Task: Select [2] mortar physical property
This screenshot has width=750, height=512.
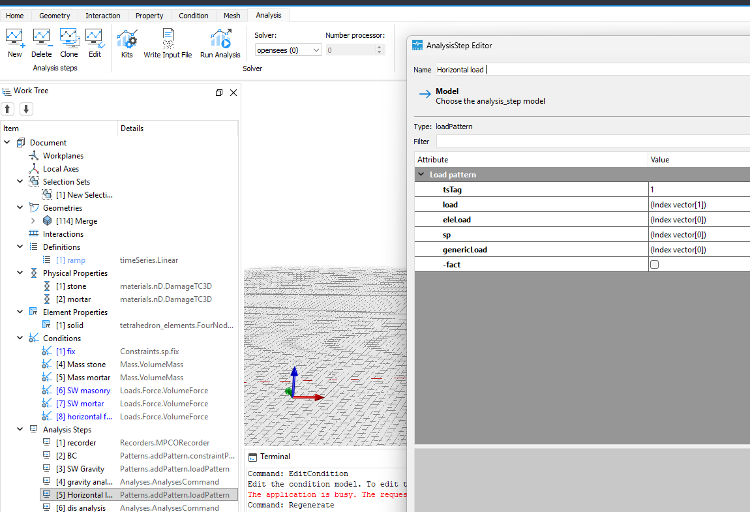Action: point(73,299)
